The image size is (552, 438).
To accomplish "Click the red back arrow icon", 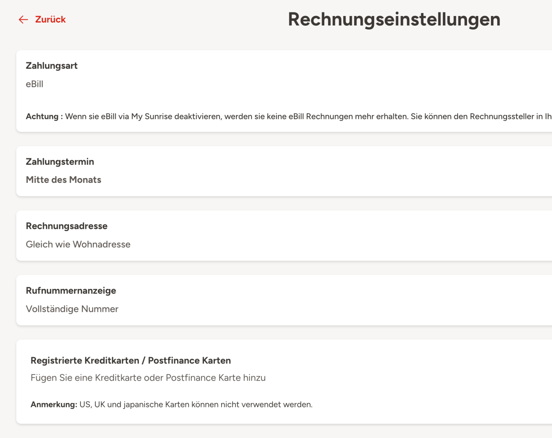I will pyautogui.click(x=23, y=20).
